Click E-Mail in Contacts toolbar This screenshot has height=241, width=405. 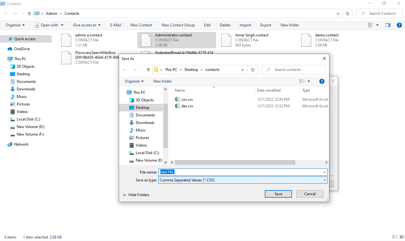click(116, 25)
